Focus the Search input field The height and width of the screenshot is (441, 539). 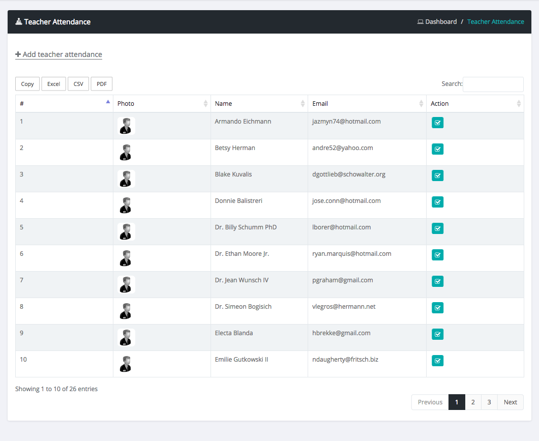tap(493, 84)
